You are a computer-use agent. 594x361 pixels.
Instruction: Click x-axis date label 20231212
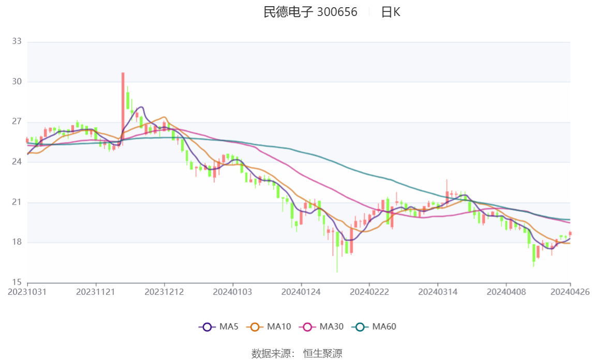coord(164,292)
